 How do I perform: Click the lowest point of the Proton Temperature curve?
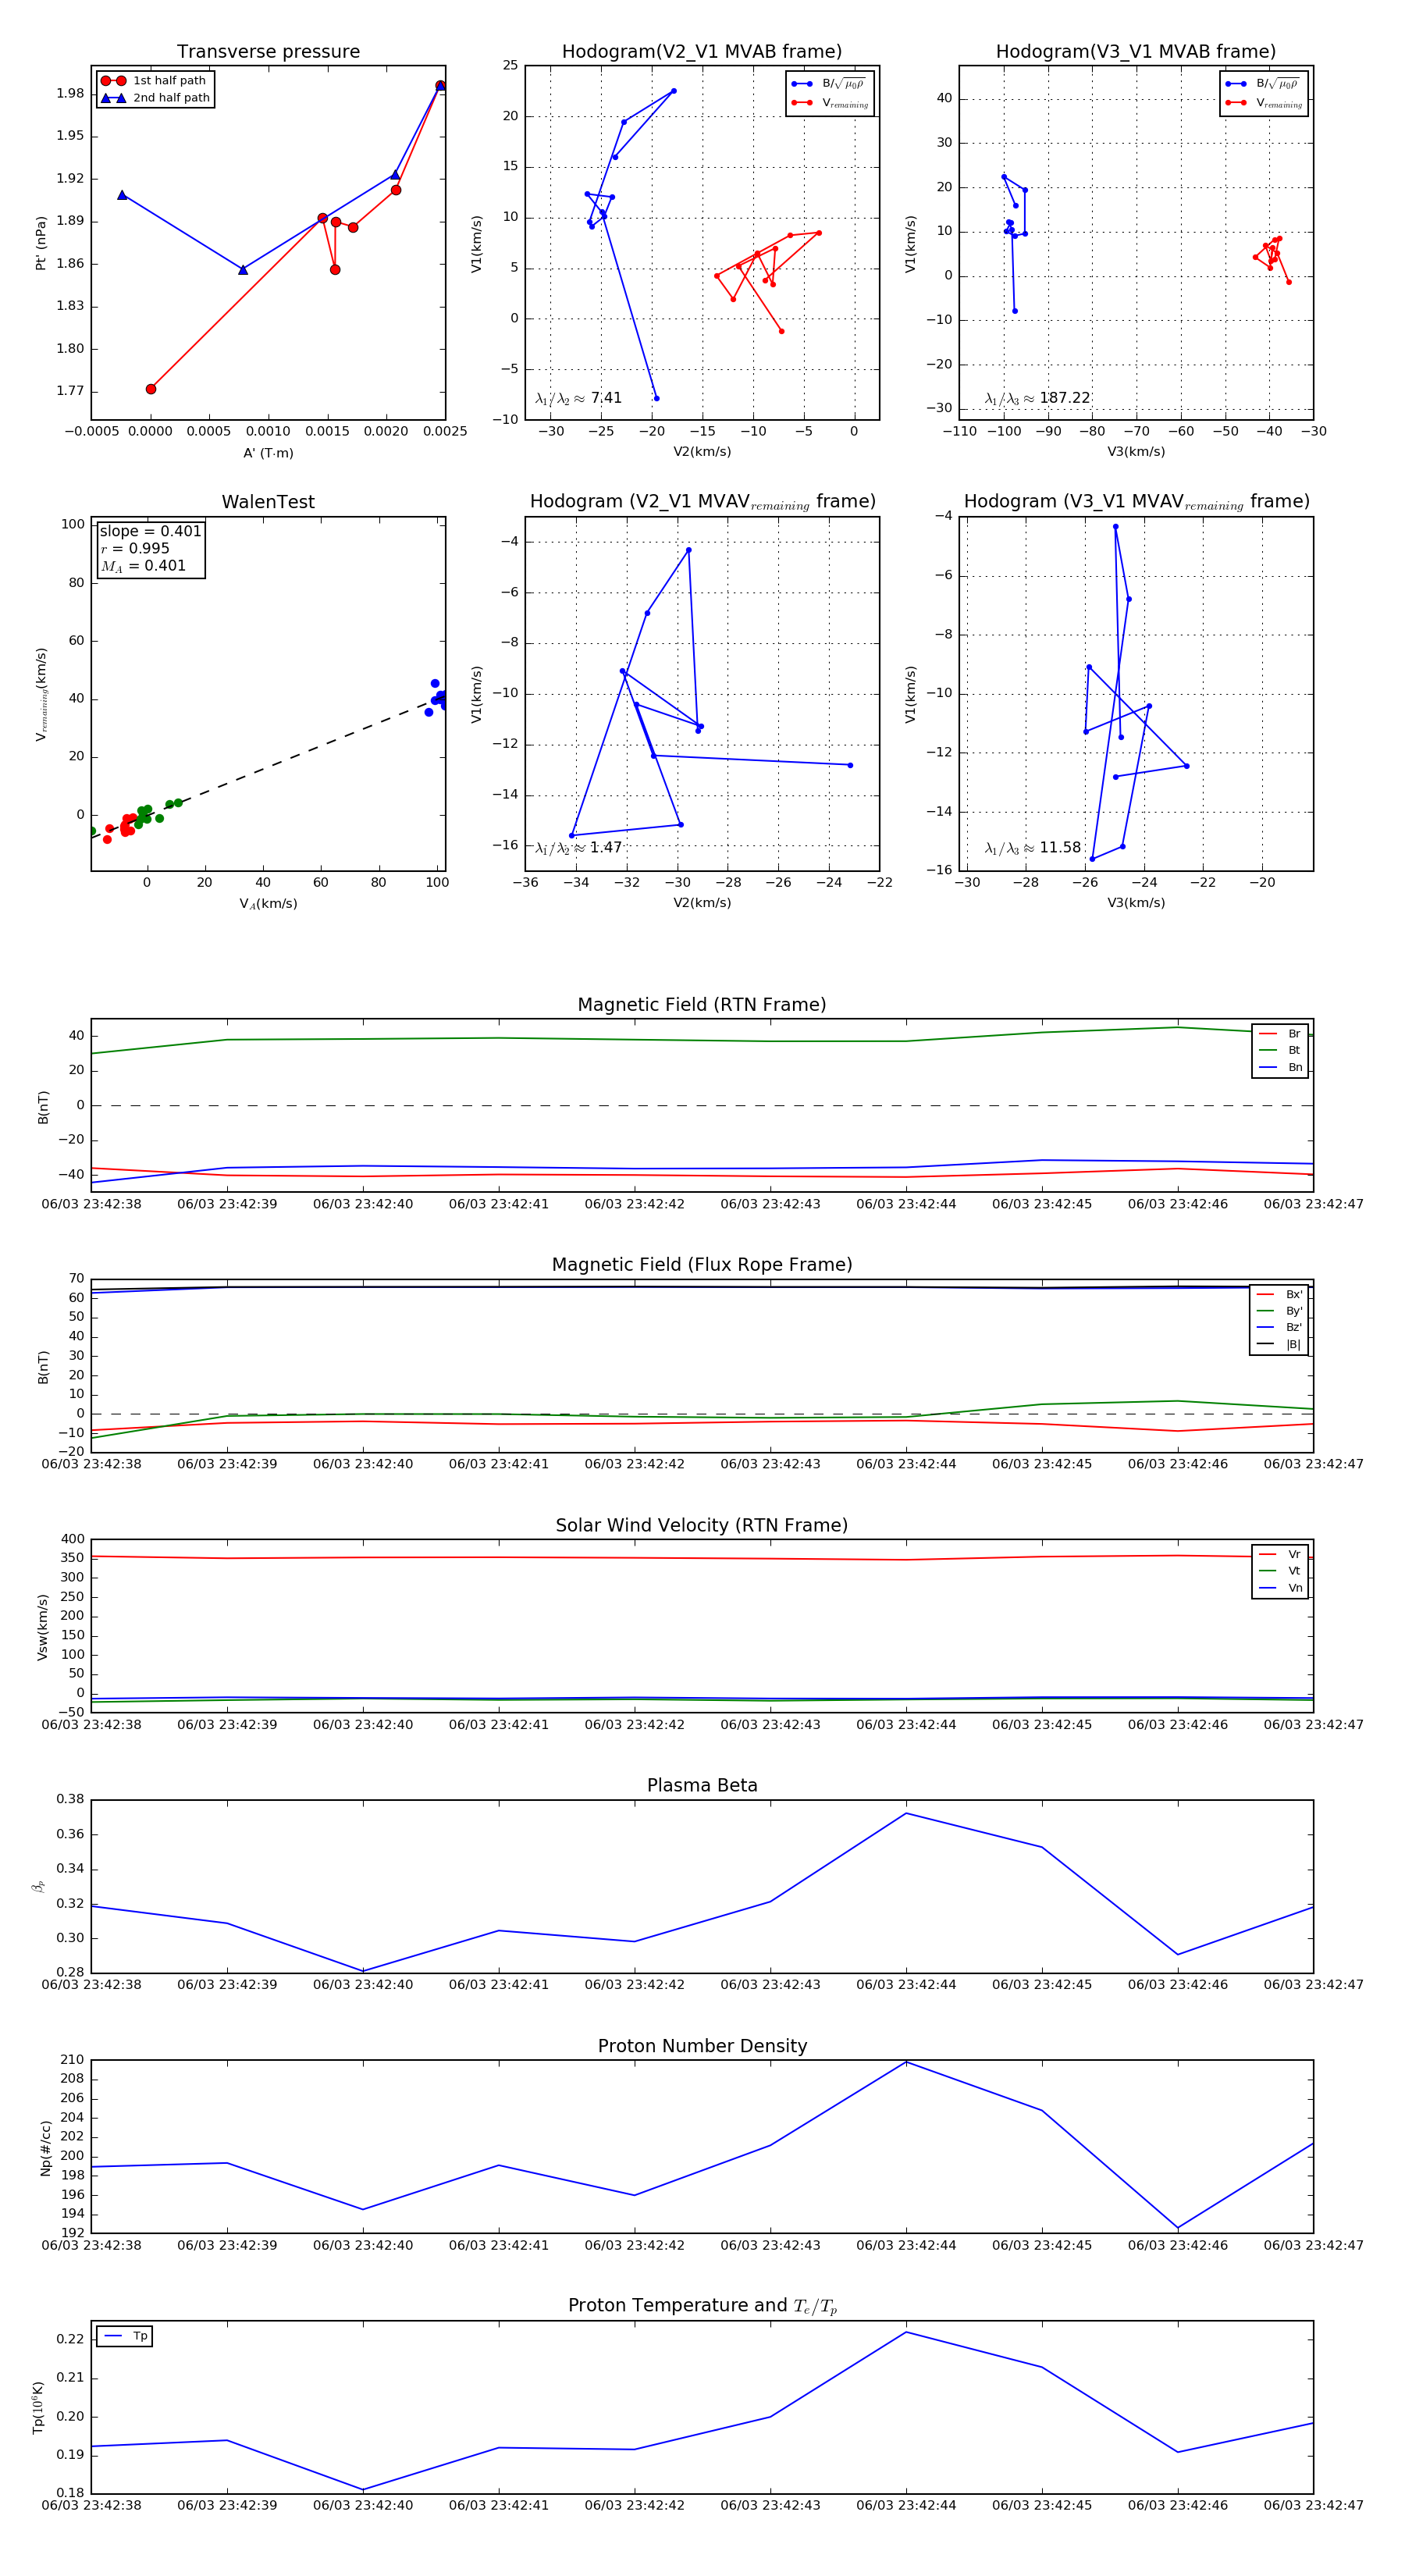363,2490
